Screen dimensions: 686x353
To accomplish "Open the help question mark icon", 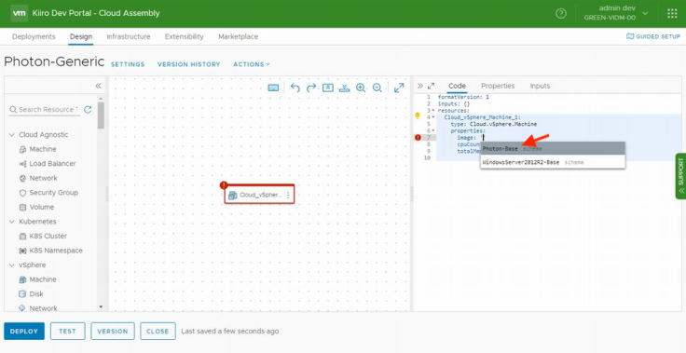I will (561, 14).
